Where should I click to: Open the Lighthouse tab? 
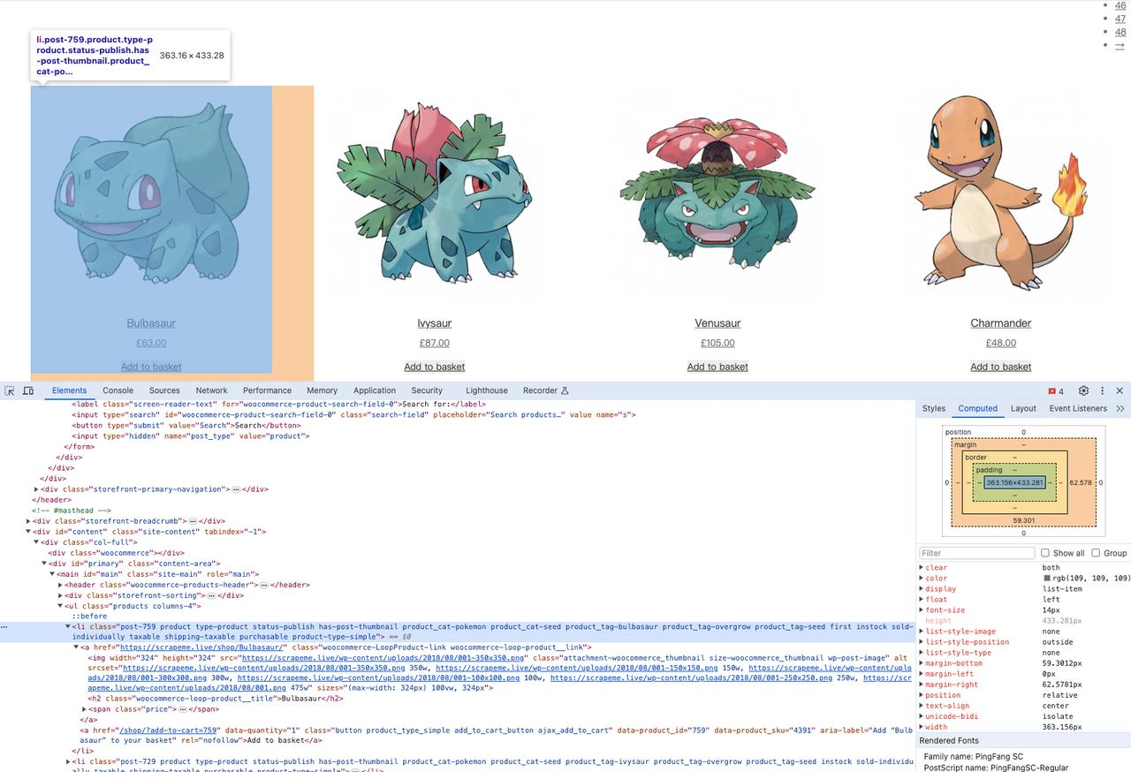487,390
